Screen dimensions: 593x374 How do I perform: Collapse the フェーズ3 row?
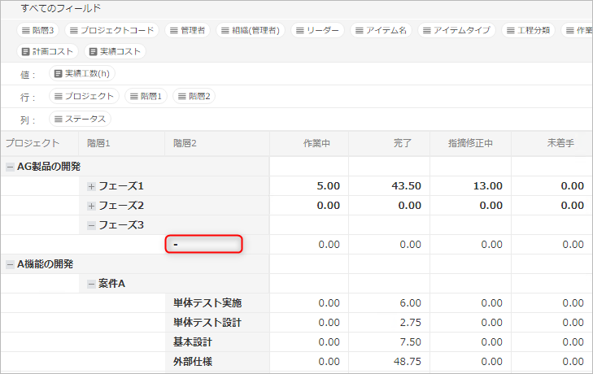(91, 225)
